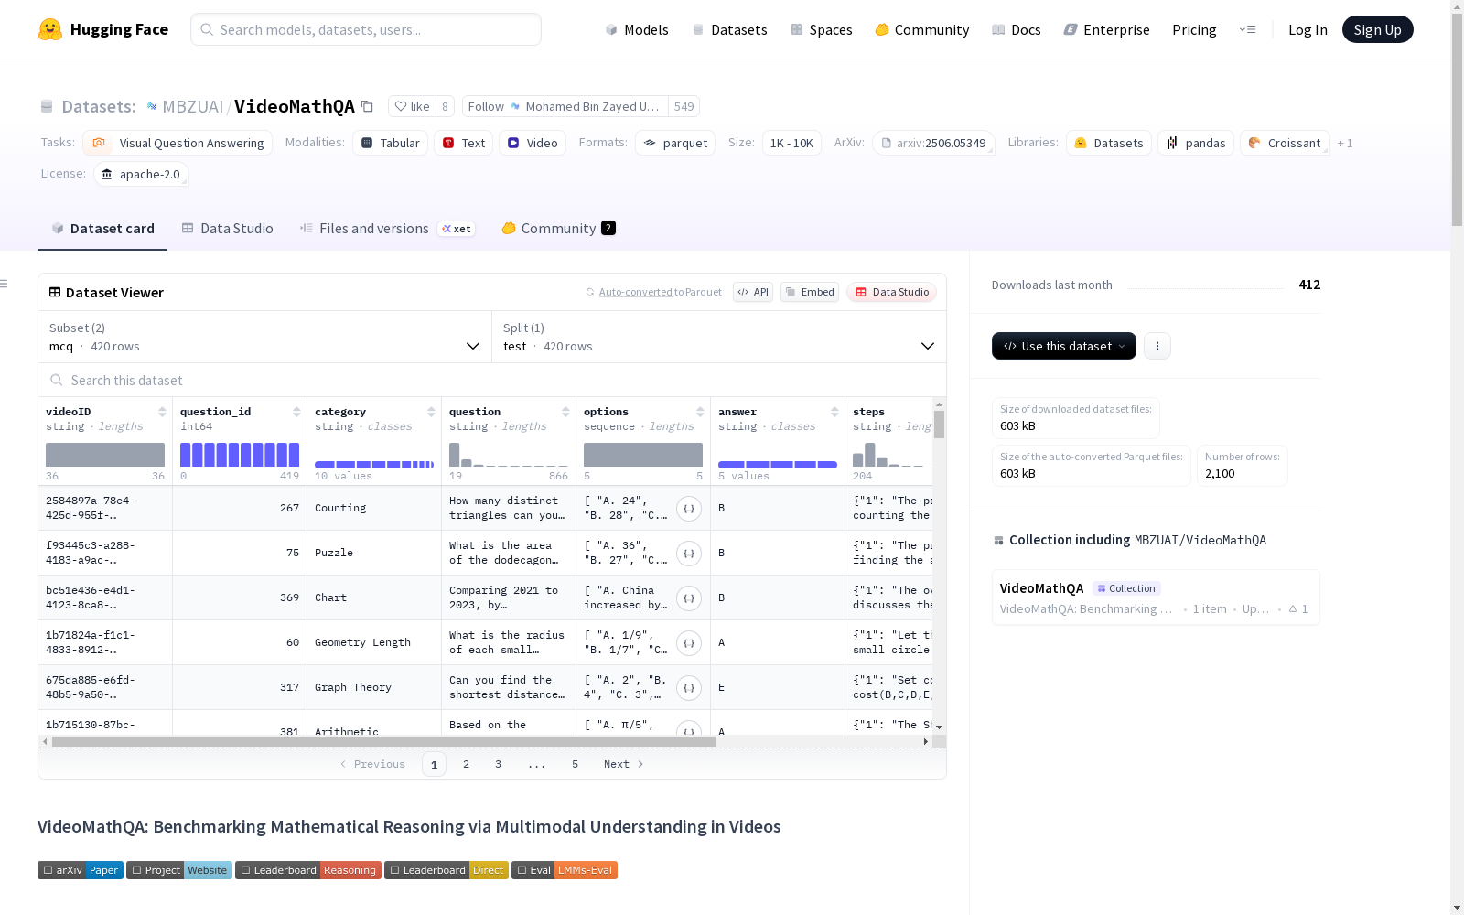The image size is (1464, 915).
Task: Jump to page 5 of the dataset
Action: [x=576, y=764]
